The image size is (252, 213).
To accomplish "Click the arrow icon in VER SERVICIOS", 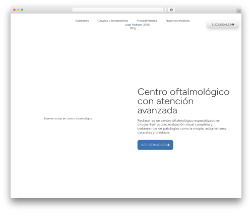I will pyautogui.click(x=168, y=145).
